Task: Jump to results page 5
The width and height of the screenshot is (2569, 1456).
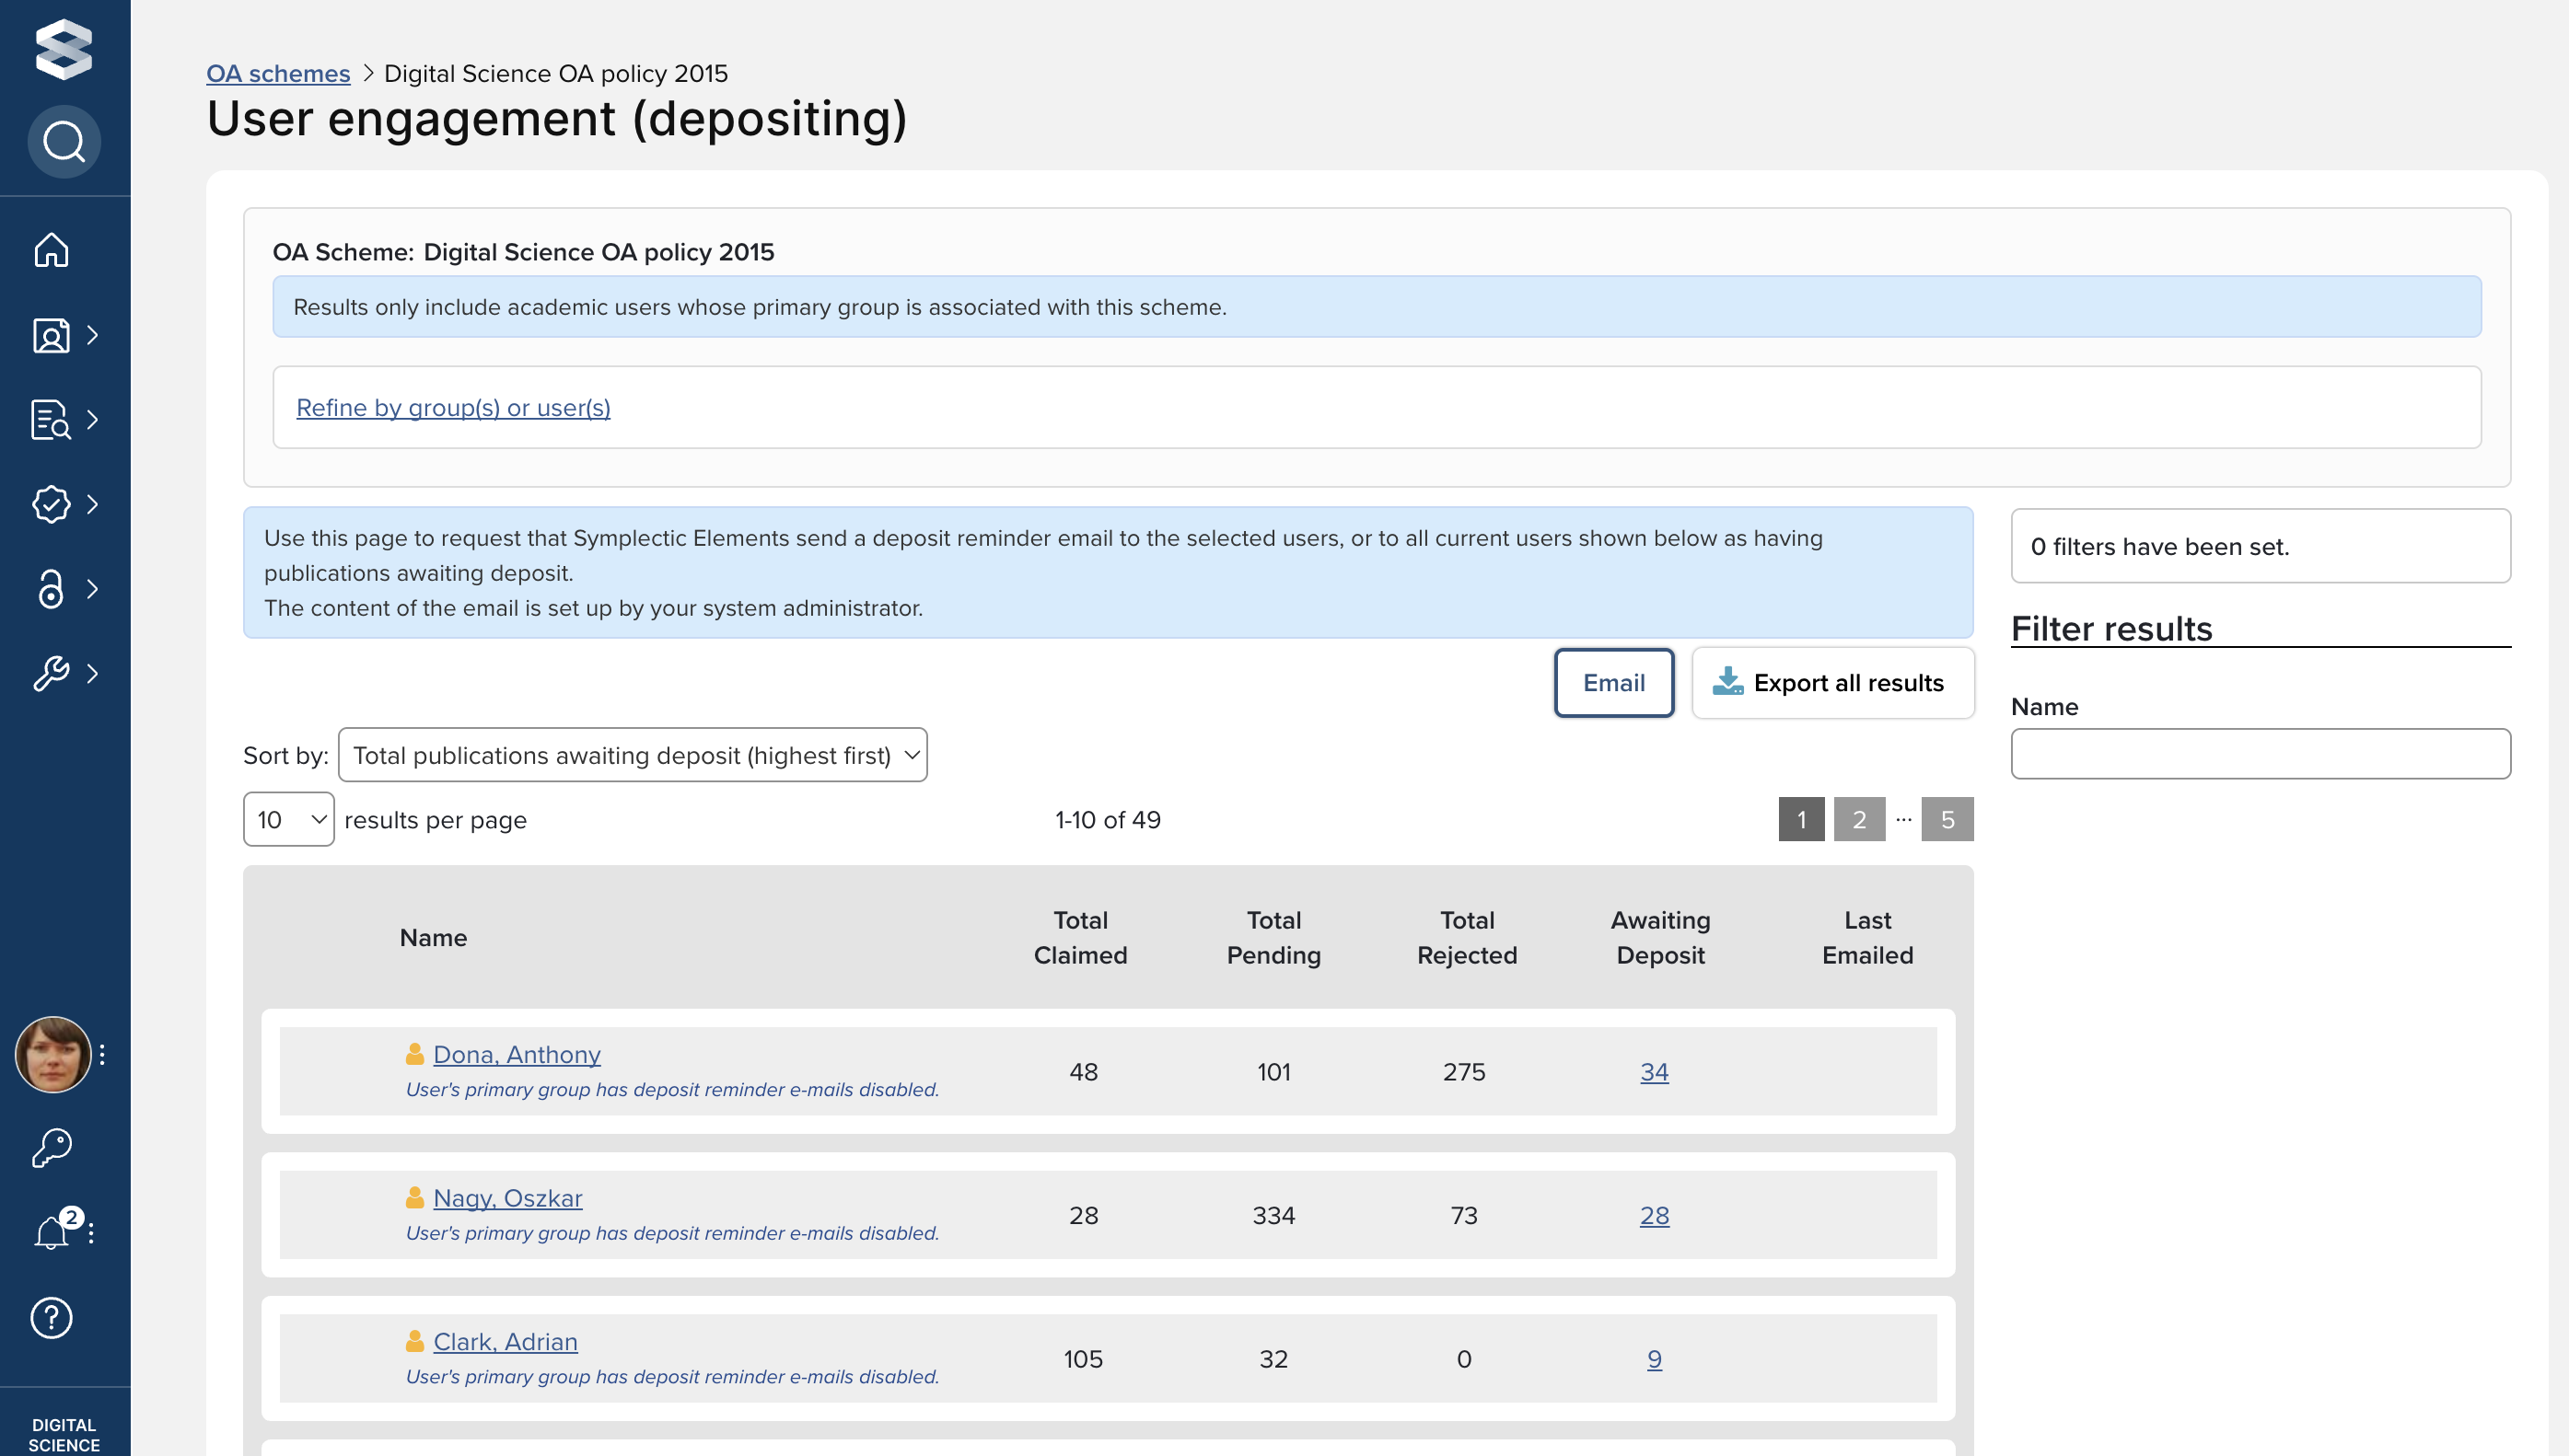Action: pos(1947,819)
